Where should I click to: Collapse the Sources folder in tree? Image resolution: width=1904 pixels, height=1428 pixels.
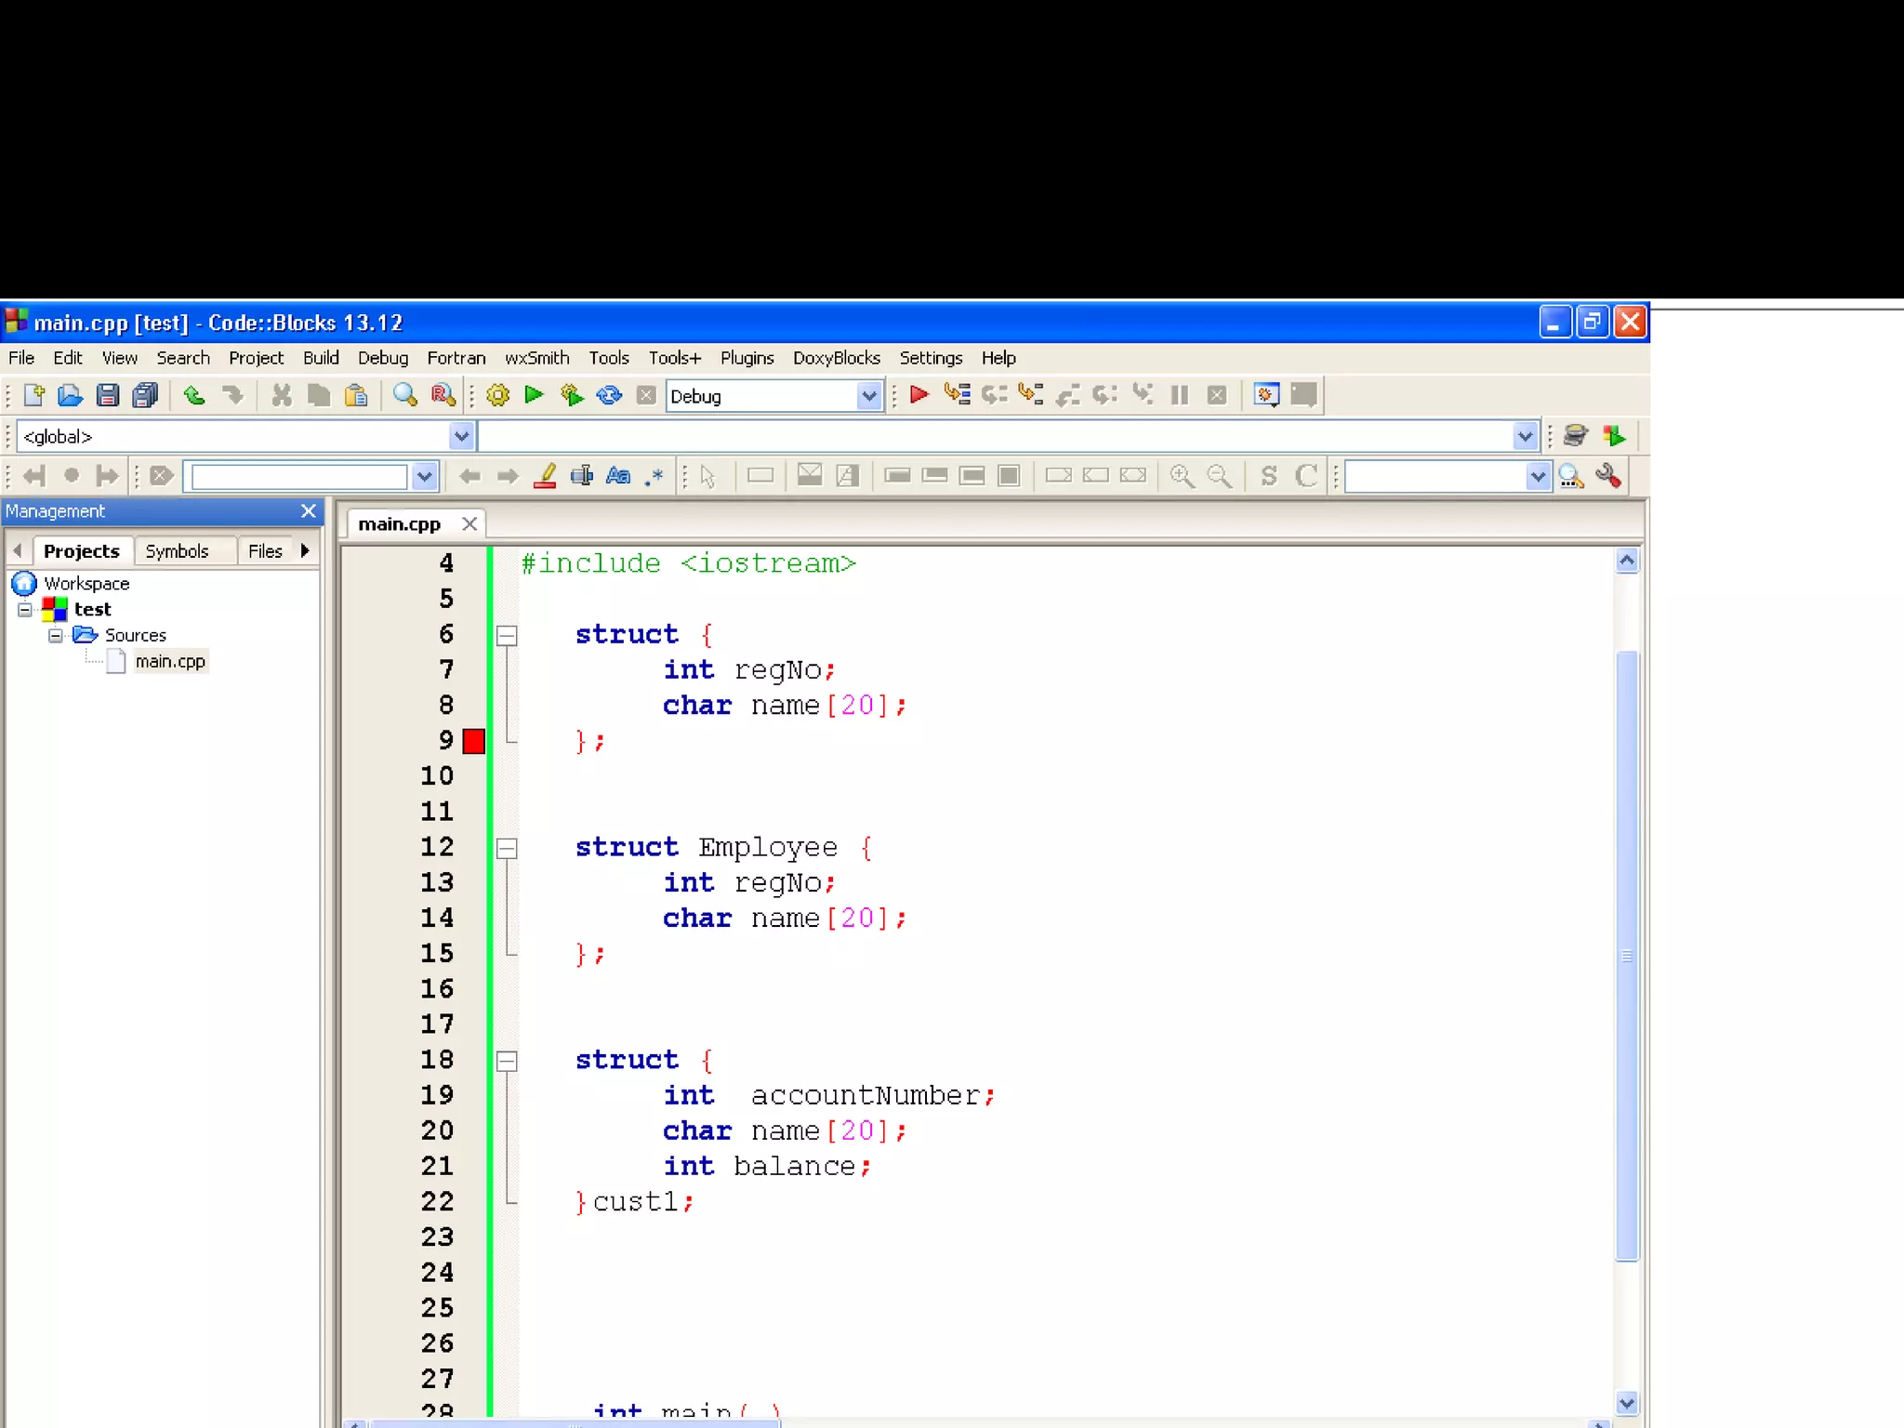click(x=56, y=635)
